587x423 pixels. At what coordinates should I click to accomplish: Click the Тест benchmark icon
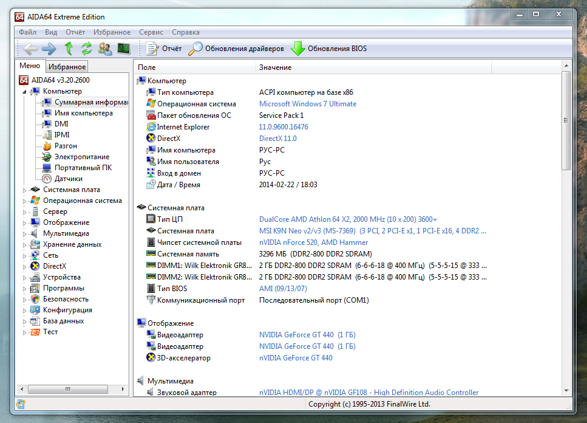(x=35, y=332)
